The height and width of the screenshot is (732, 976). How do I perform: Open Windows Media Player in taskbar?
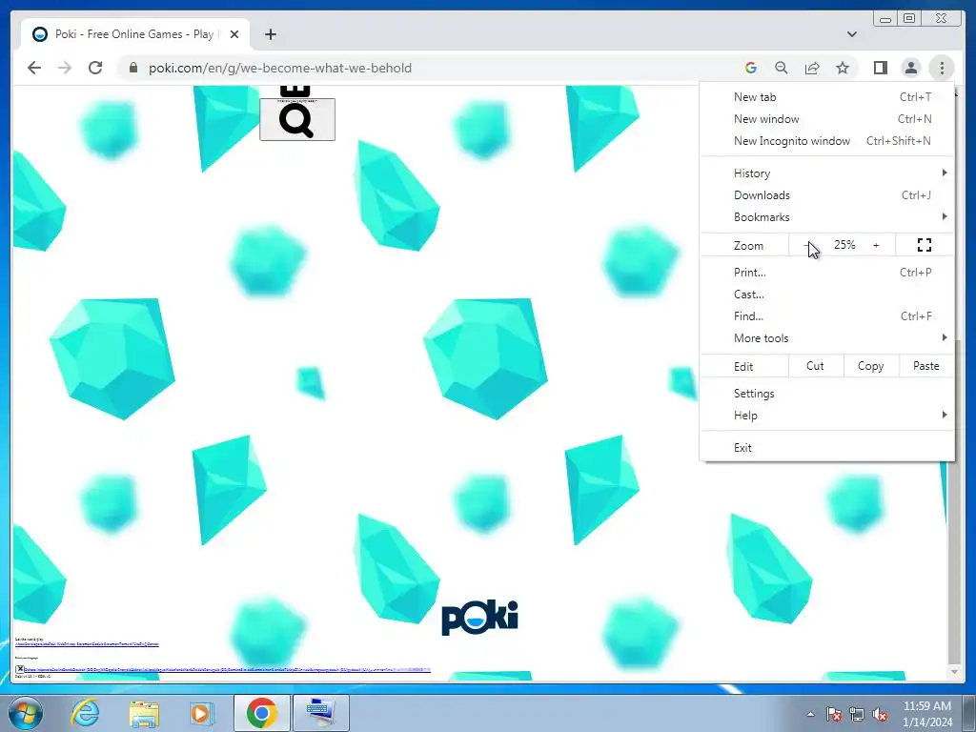(x=201, y=713)
